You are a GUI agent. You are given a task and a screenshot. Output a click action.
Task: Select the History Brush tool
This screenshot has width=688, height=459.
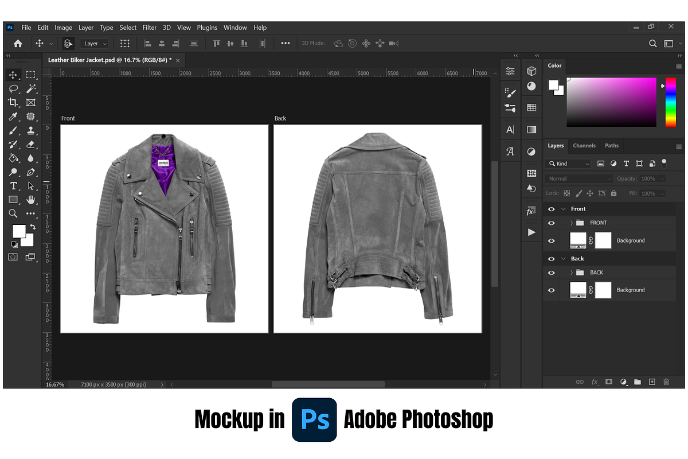click(13, 144)
